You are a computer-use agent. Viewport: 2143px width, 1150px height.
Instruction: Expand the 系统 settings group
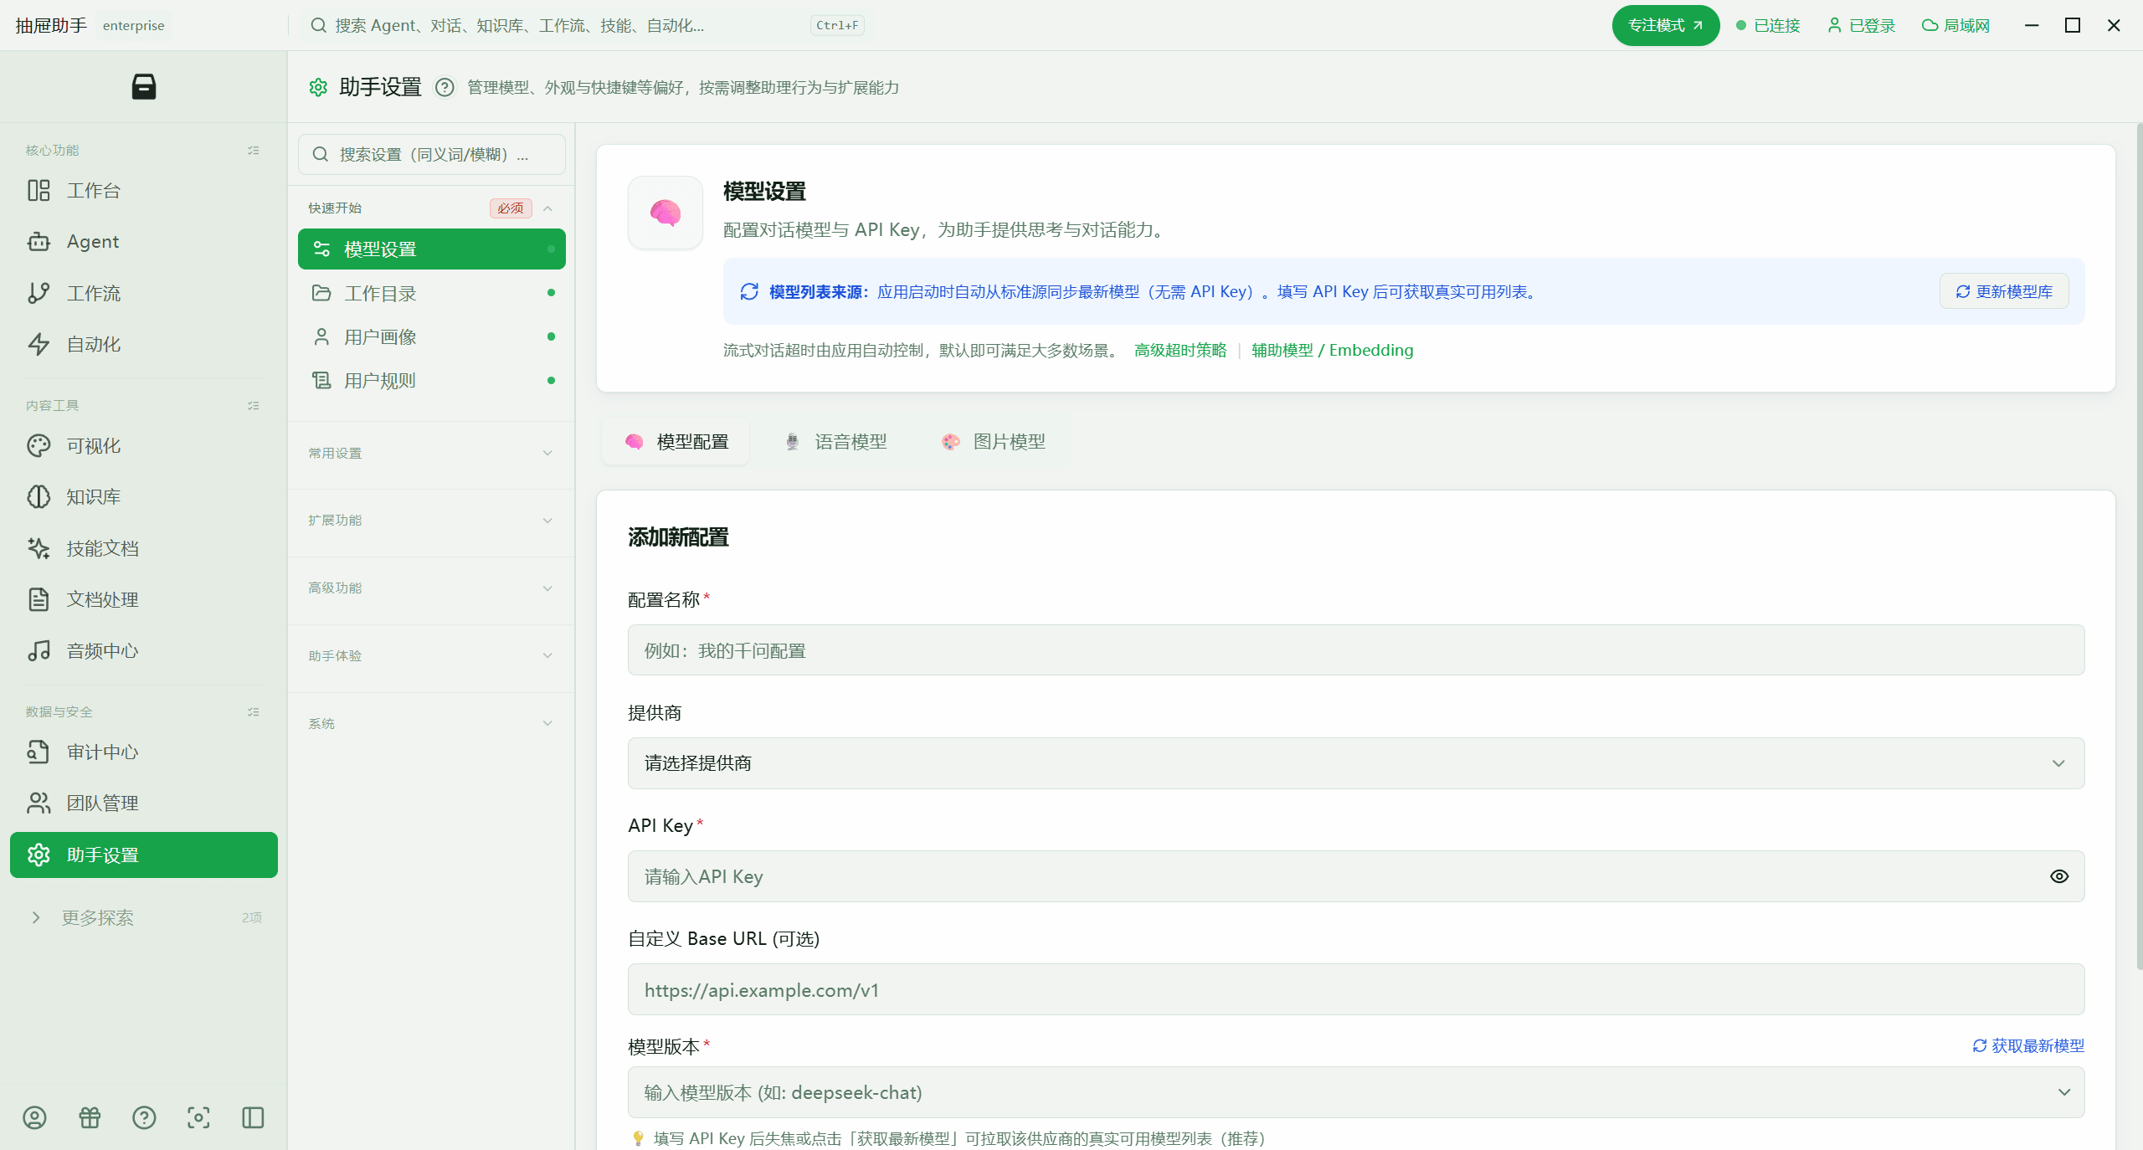tap(432, 724)
